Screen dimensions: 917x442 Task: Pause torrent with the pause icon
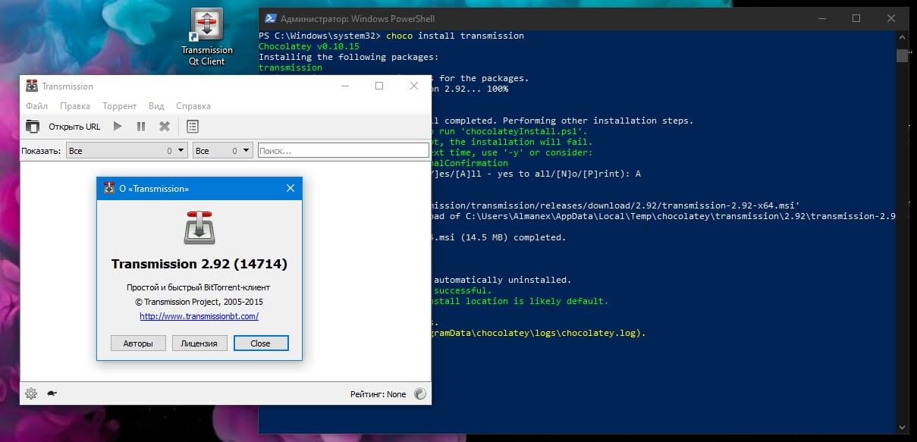pyautogui.click(x=141, y=127)
